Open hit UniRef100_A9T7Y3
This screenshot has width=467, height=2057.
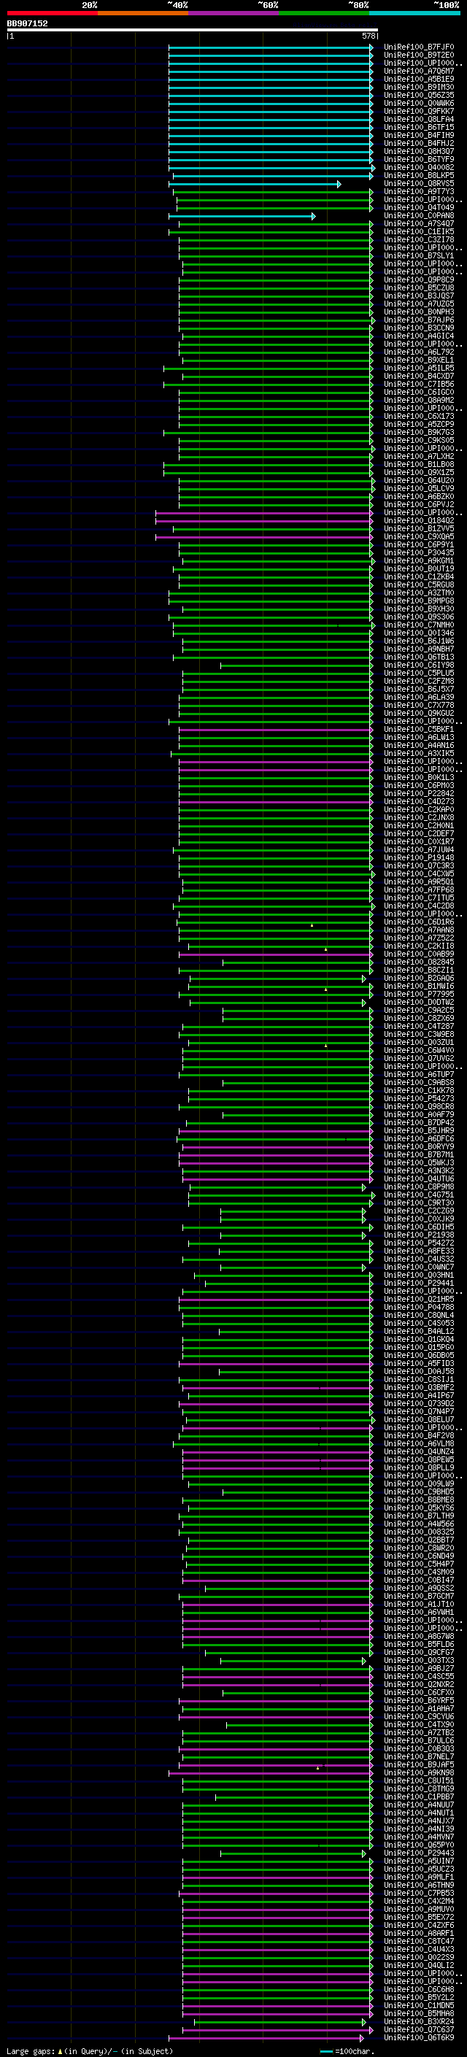click(418, 192)
